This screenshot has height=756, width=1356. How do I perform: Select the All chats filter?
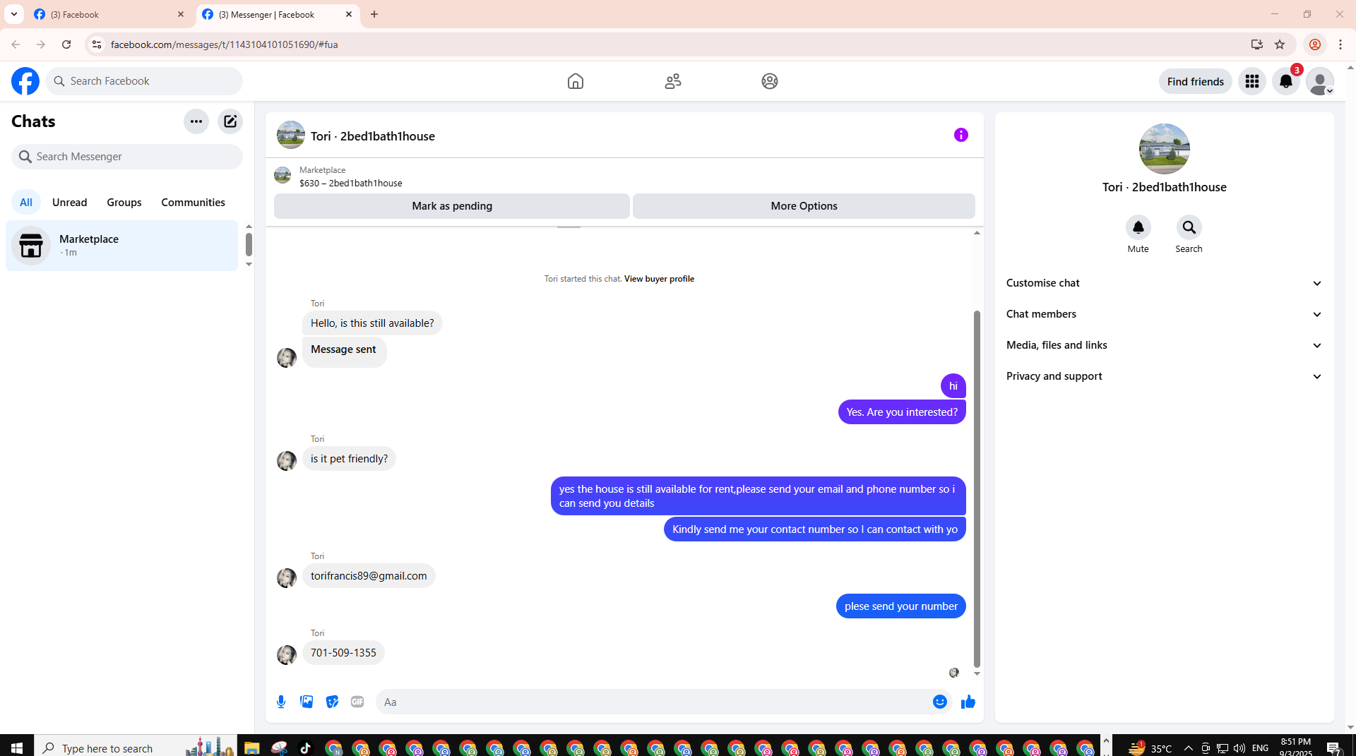pos(26,203)
